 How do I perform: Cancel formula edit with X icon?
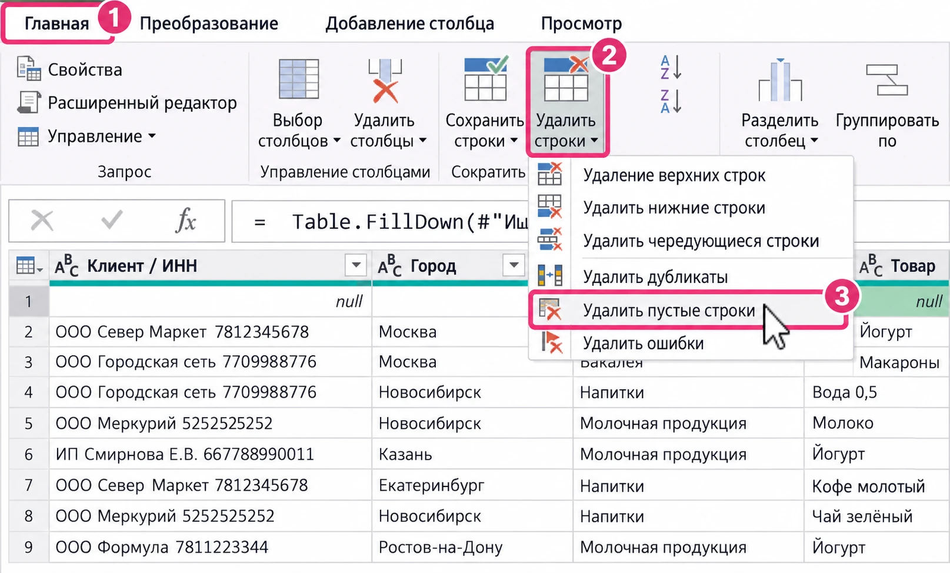click(x=42, y=221)
